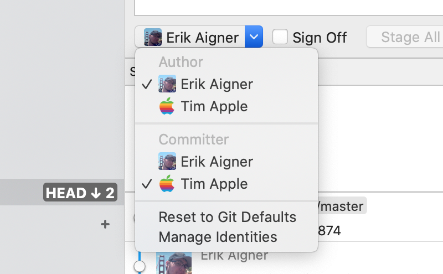This screenshot has width=443, height=274.
Task: Click the checkmark beside Author Erik Aigner
Action: pyautogui.click(x=147, y=84)
